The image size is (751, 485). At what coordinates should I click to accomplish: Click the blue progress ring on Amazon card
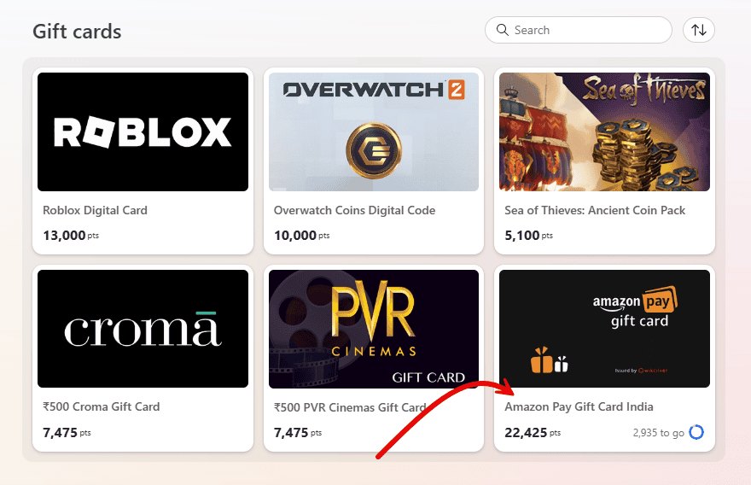[696, 432]
